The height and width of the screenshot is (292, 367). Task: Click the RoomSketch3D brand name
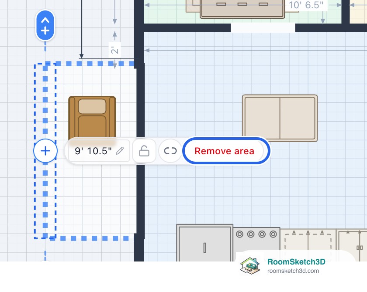(x=296, y=261)
